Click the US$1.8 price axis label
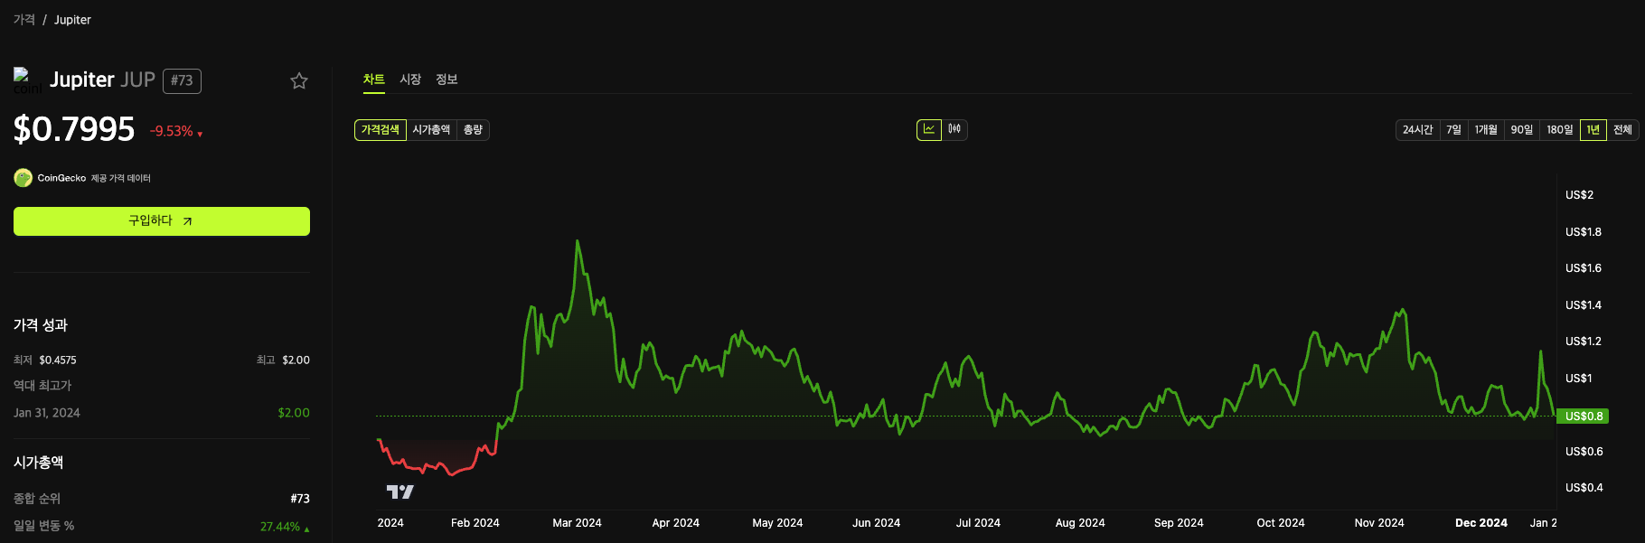This screenshot has height=543, width=1645. (x=1584, y=232)
